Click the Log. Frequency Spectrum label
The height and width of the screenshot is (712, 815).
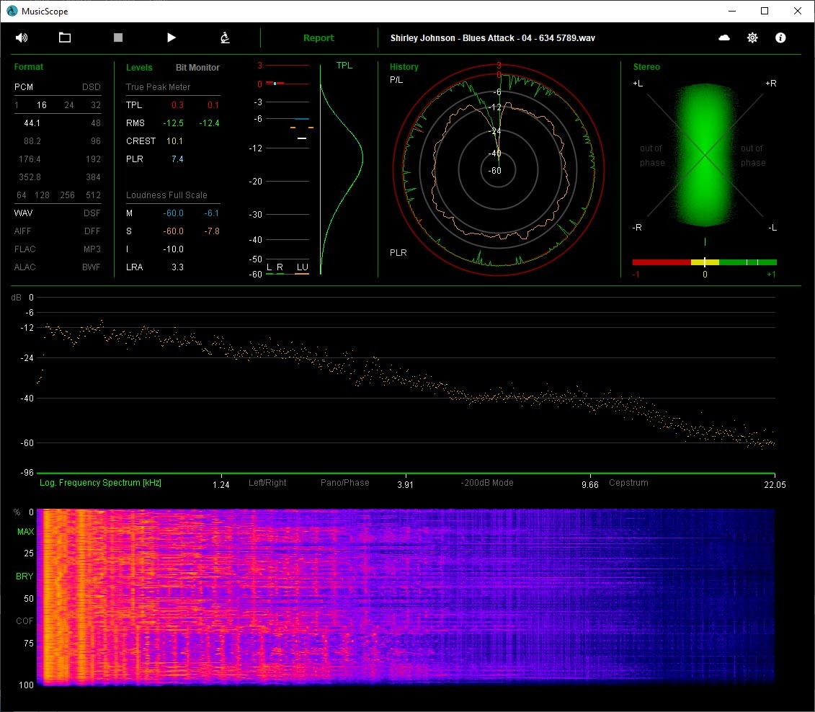coord(100,483)
